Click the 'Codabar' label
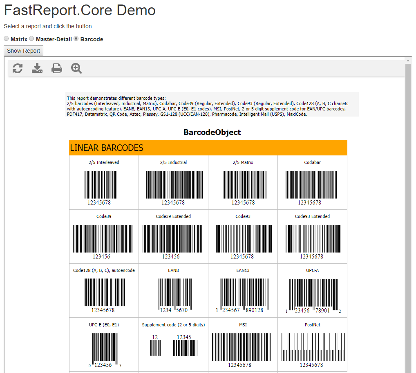This screenshot has height=373, width=416. click(x=313, y=162)
